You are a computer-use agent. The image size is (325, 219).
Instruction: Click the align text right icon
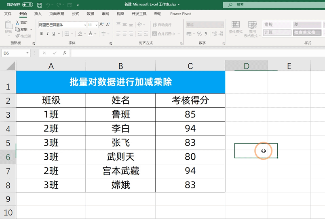pos(131,33)
